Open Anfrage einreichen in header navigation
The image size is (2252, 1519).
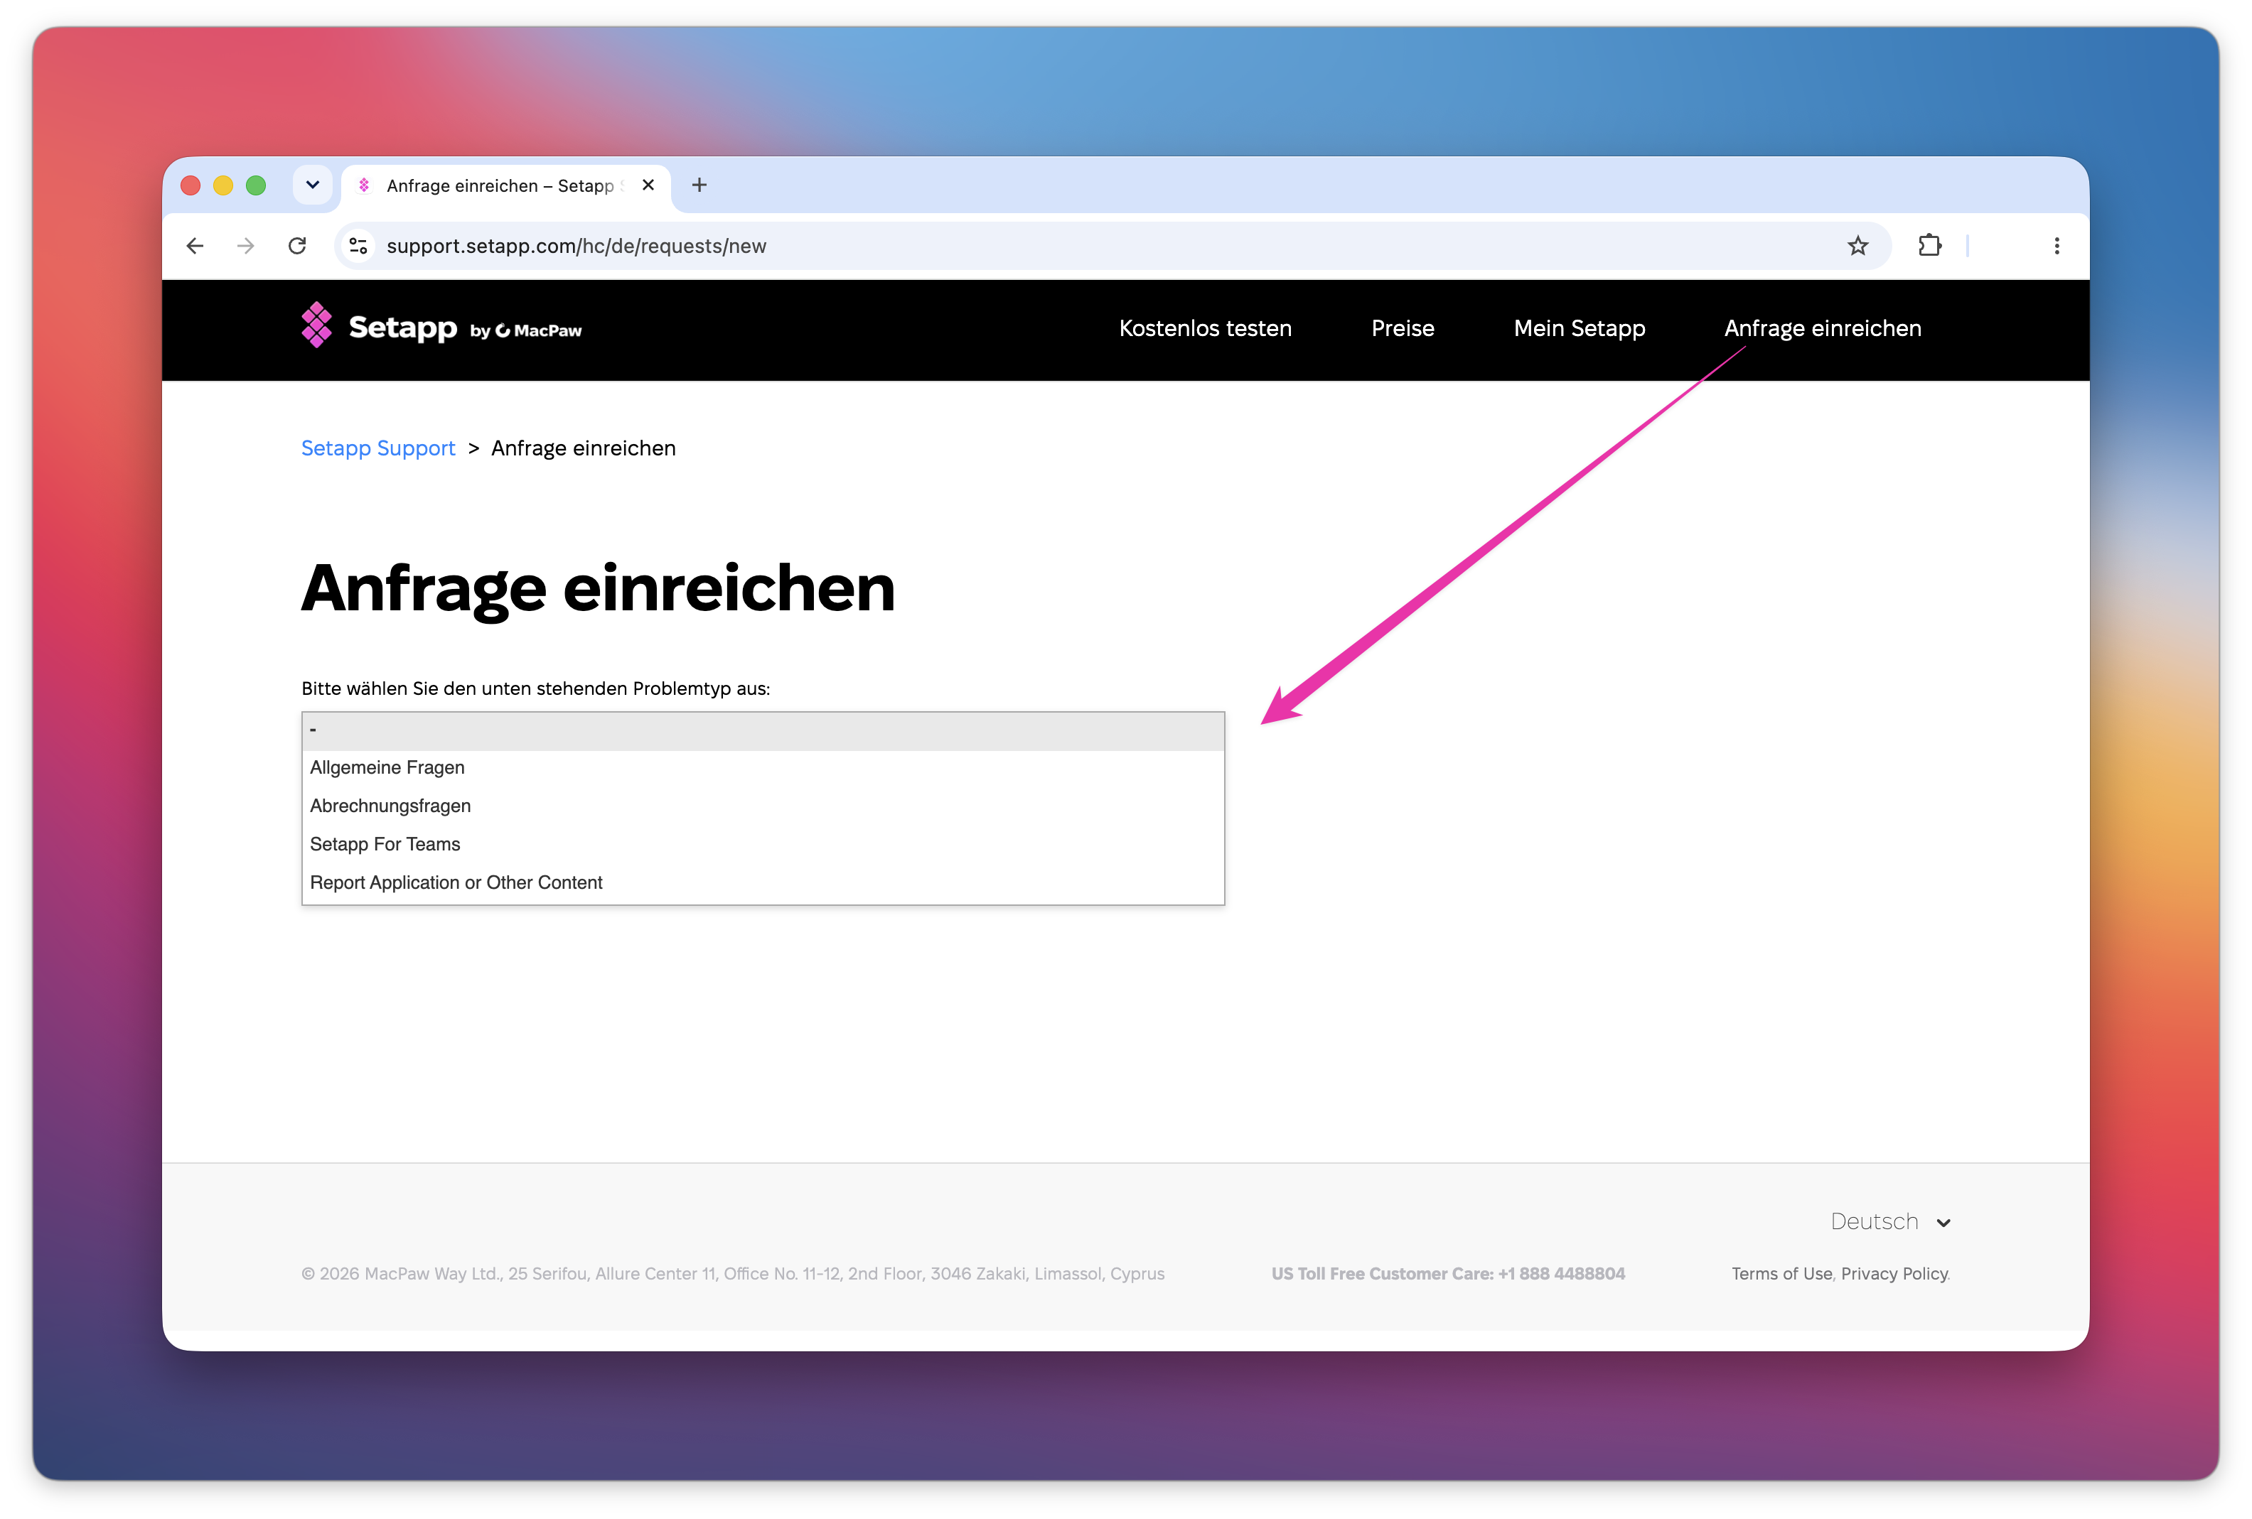point(1822,328)
